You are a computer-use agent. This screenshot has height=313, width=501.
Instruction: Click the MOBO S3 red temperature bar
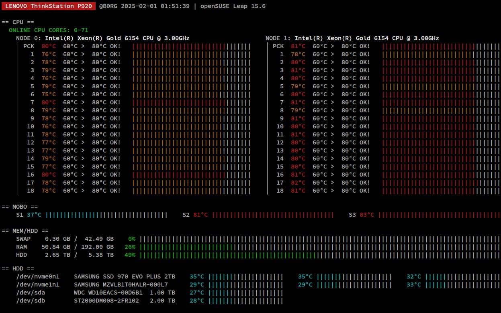pyautogui.click(x=440, y=215)
